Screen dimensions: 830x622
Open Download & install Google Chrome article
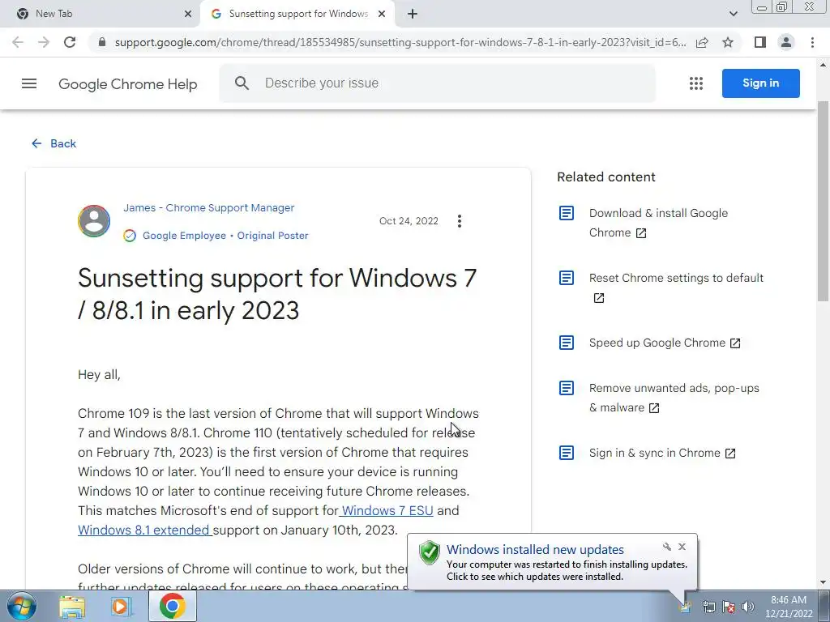(x=658, y=223)
